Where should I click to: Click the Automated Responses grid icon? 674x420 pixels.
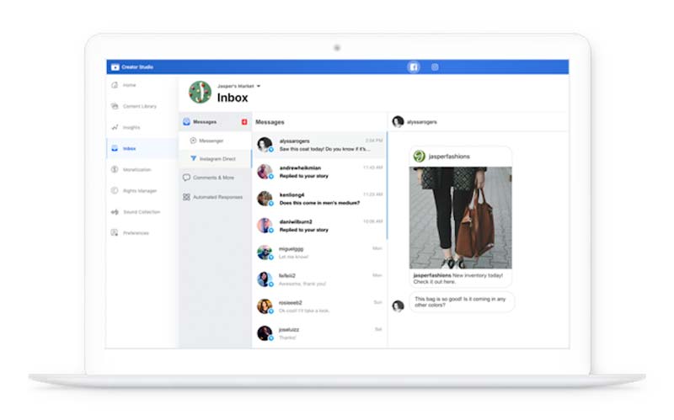point(186,197)
